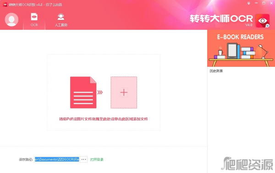Minimize the window
Viewport: 275px width, 173px height.
pyautogui.click(x=256, y=3)
